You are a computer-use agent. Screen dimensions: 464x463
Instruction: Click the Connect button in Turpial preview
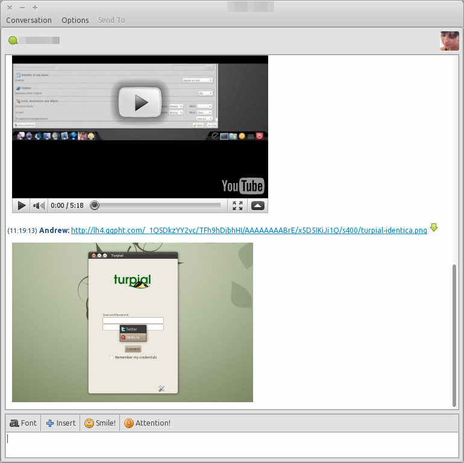133,349
